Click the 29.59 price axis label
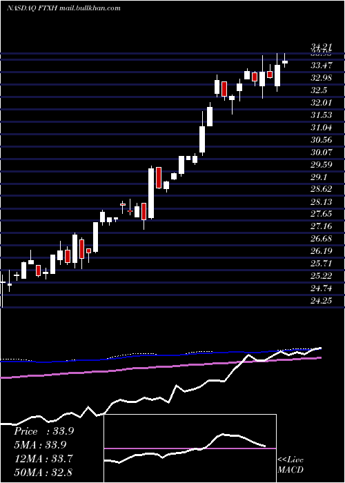345x483 pixels. click(x=322, y=164)
